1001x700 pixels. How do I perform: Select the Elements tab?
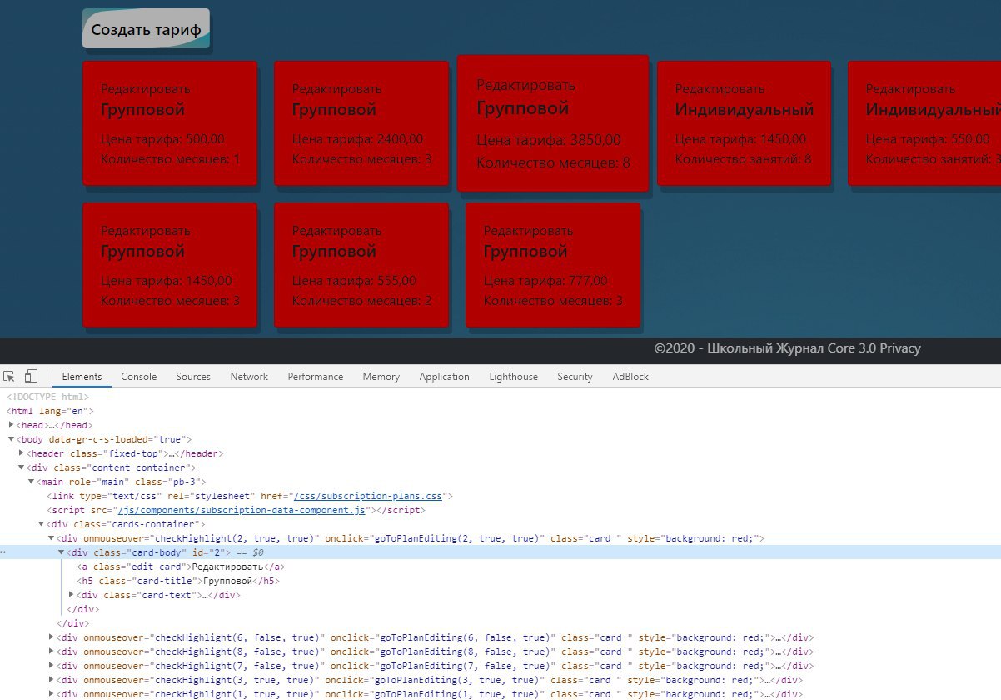pos(82,377)
